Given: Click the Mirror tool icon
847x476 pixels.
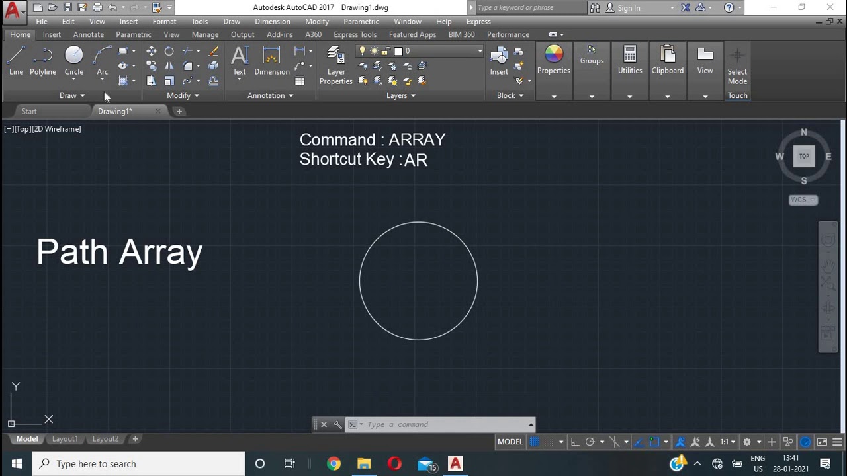Looking at the screenshot, I should [x=169, y=66].
